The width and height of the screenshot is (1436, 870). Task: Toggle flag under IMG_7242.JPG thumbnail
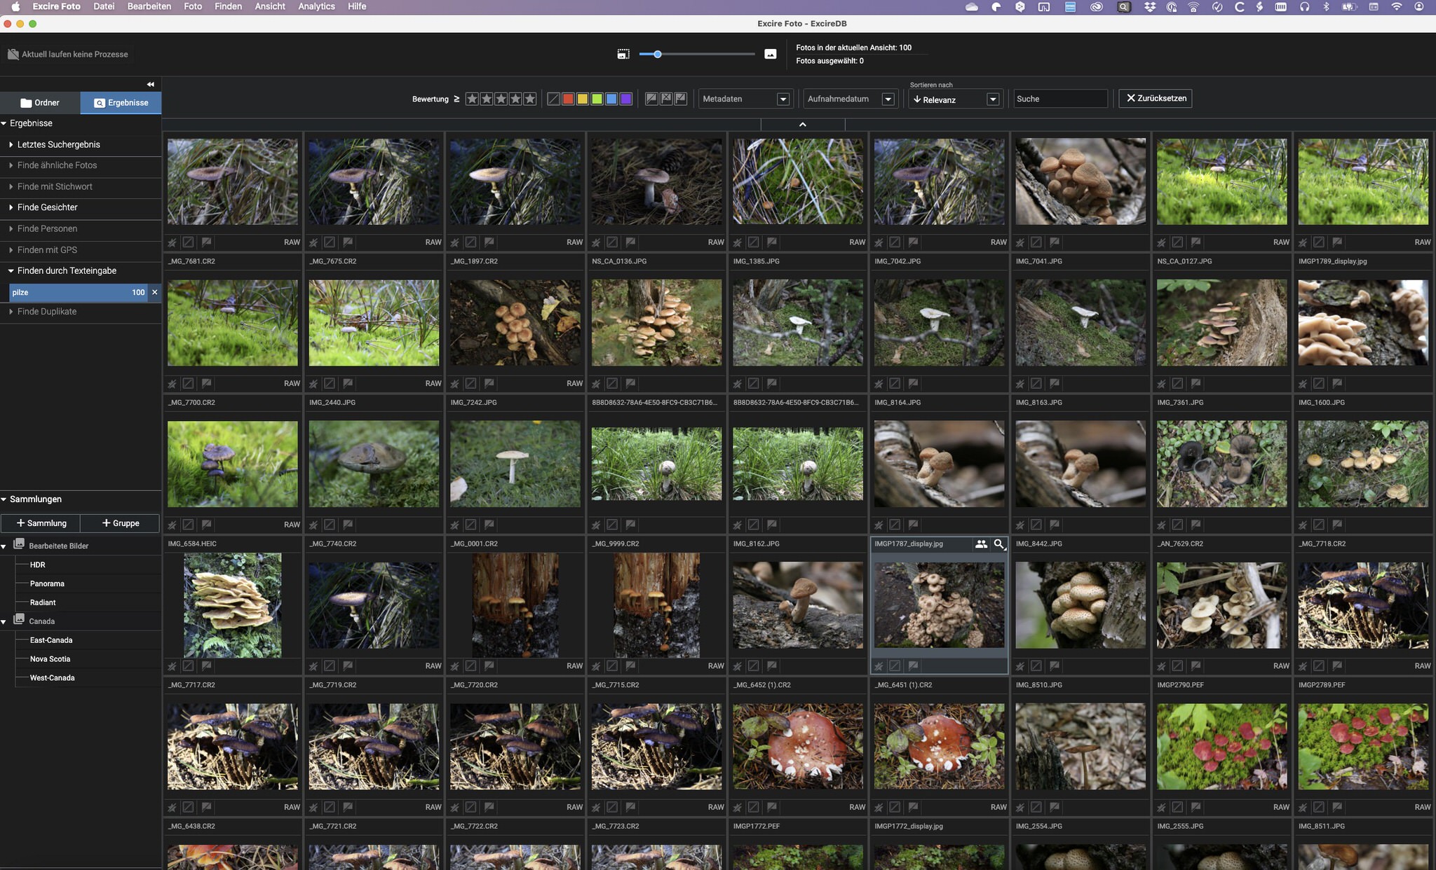click(x=489, y=525)
